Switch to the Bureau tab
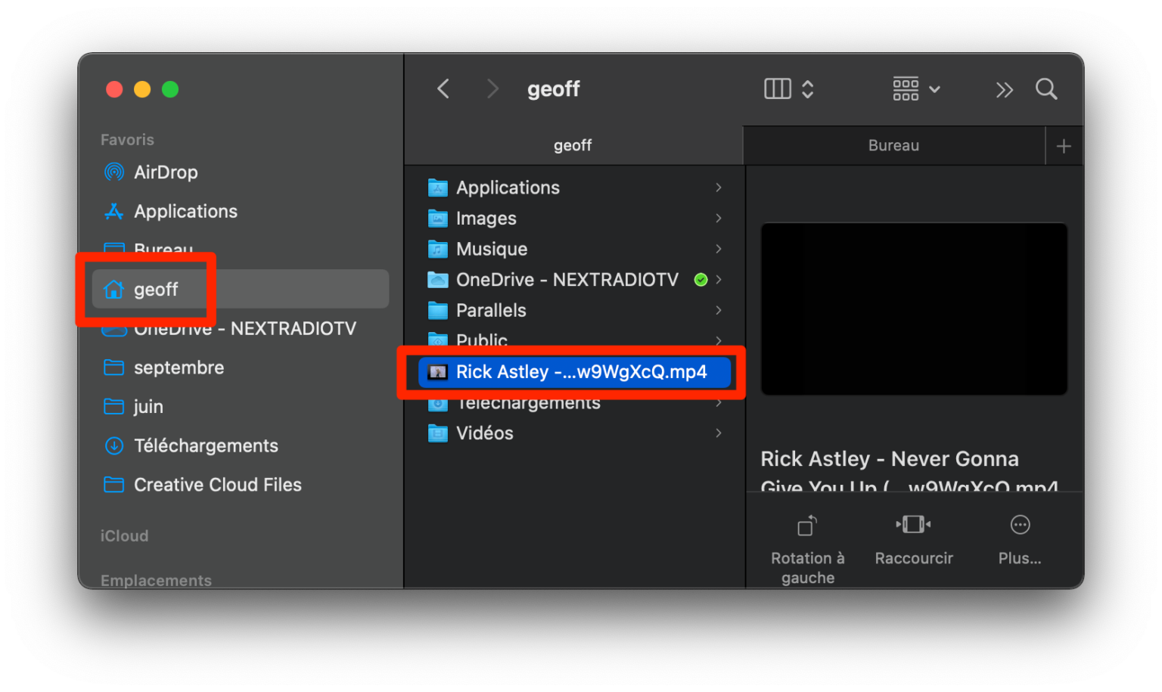This screenshot has width=1162, height=692. pos(893,145)
